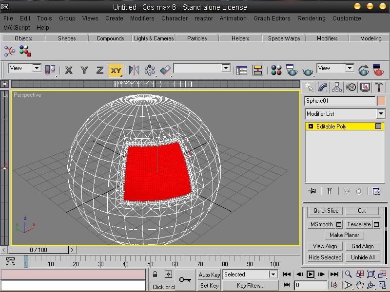390x292 pixels.
Task: Open the reactor menu
Action: coord(204,18)
